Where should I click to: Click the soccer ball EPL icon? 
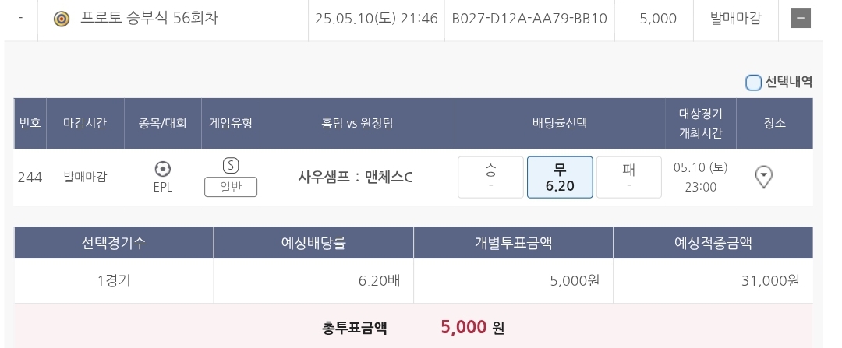[x=163, y=169]
